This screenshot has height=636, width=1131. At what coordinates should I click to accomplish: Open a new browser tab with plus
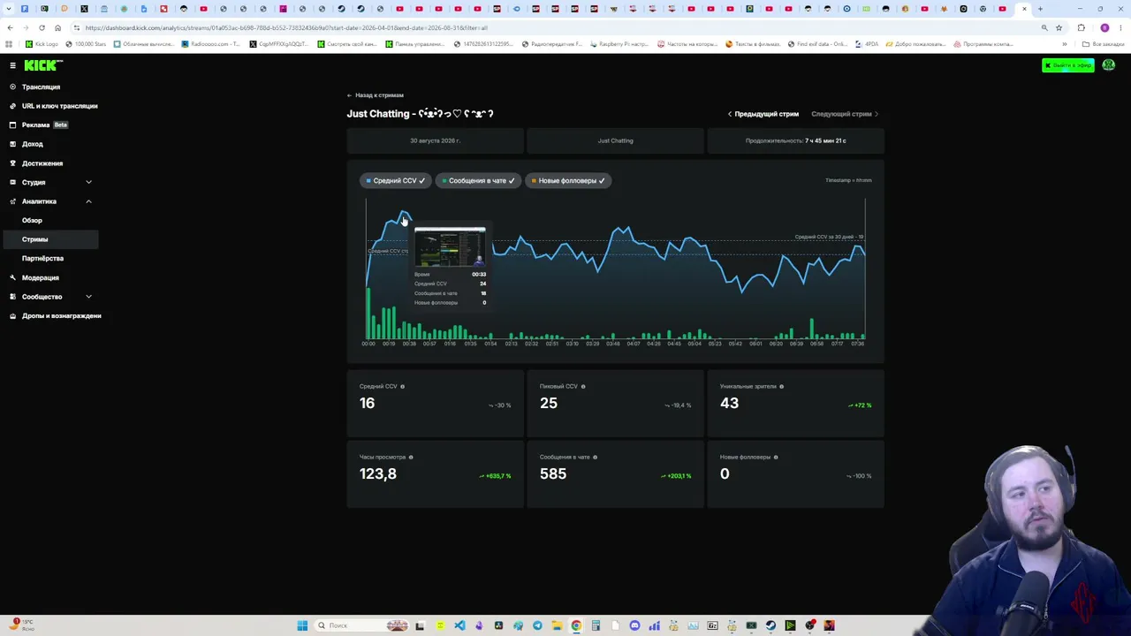pyautogui.click(x=1040, y=9)
